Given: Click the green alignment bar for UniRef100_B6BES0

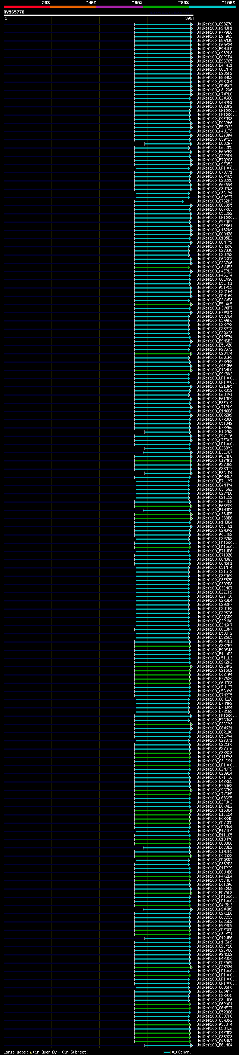Looking at the screenshot, I should coord(163,506).
